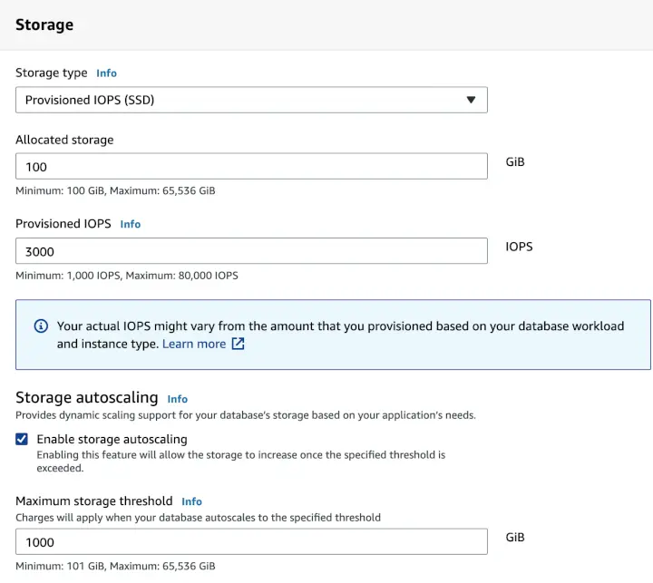Open the Info link next to Storage type
The width and height of the screenshot is (653, 583).
pos(107,73)
